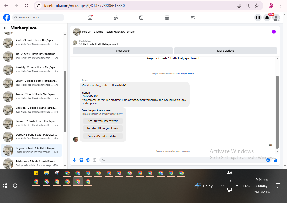Screen dimensions: 287x203
Task: Click conversation list scrollbar down arrow
Action: 65,166
